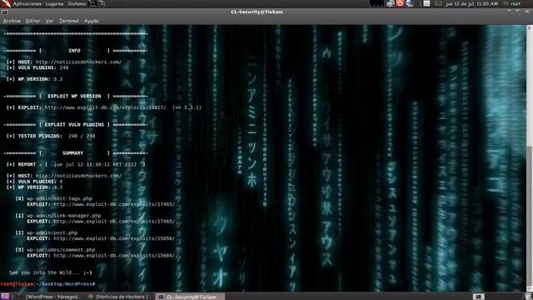
Task: Switch to Noticias de Hackers taskbar window
Action: 119,297
